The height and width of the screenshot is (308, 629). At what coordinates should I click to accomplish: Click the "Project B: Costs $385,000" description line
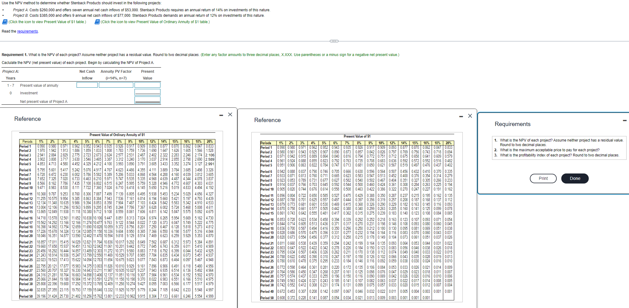(139, 16)
